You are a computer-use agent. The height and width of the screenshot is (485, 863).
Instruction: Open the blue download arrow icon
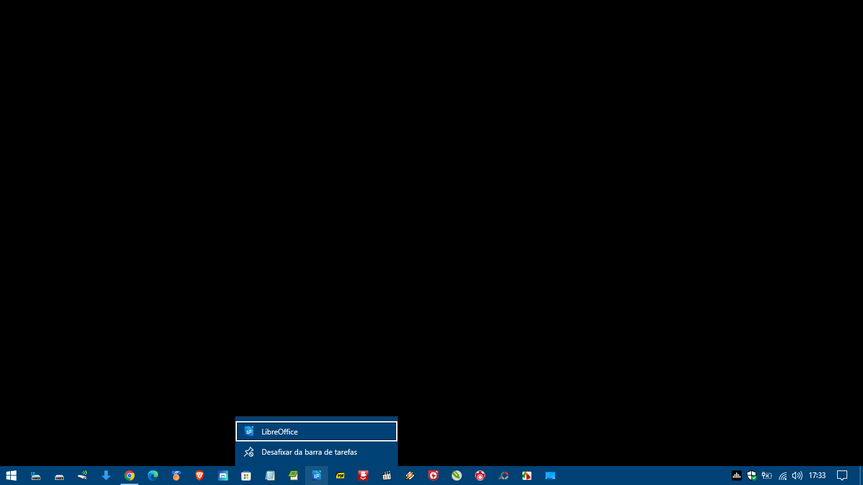click(x=106, y=476)
